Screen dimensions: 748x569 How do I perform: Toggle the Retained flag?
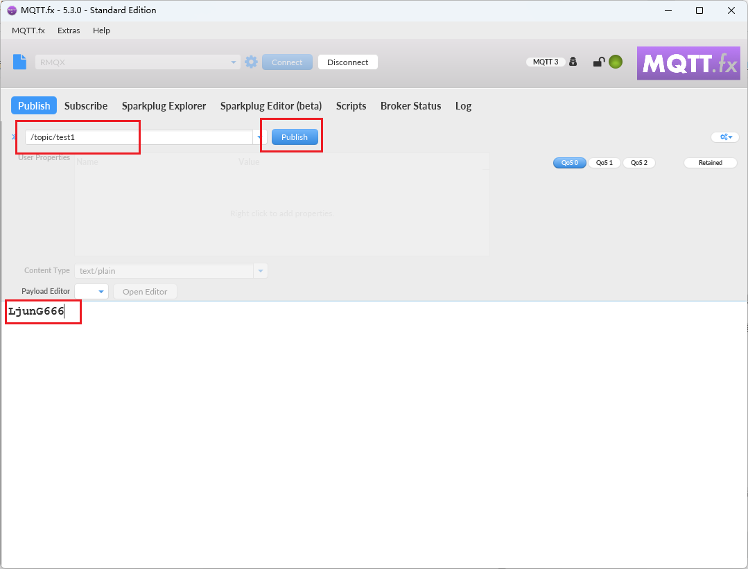[x=711, y=163]
